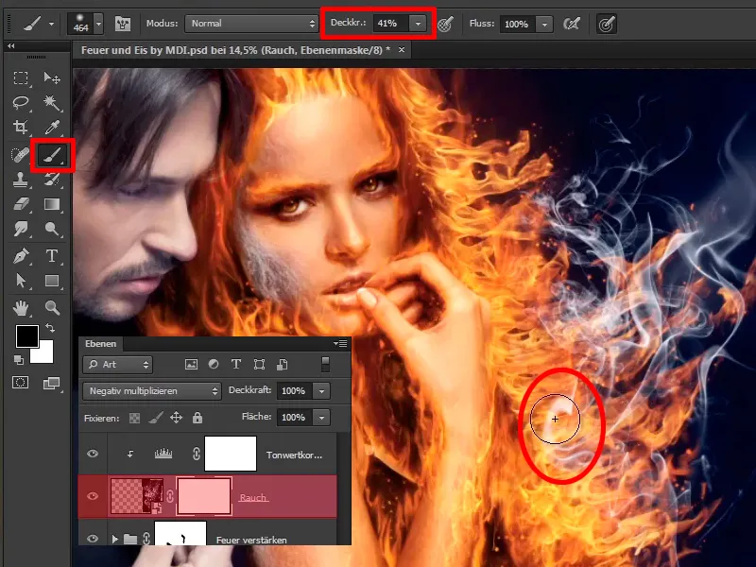This screenshot has height=567, width=756.
Task: Select the Zoom tool
Action: coord(52,308)
